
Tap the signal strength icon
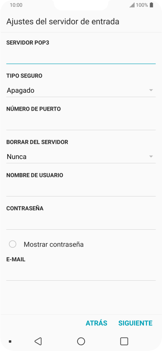click(x=132, y=5)
